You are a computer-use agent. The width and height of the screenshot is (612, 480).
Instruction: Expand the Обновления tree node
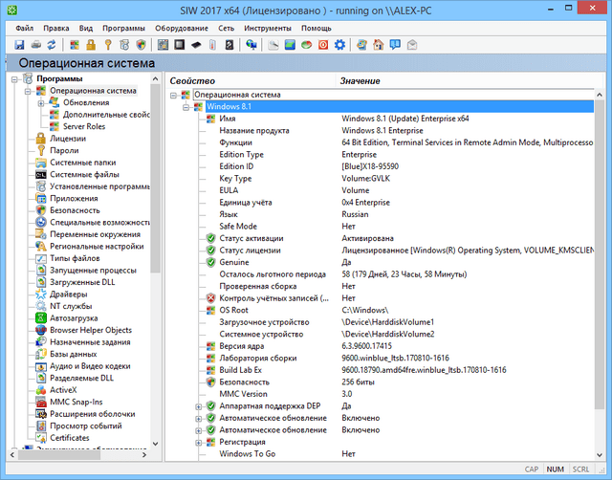[41, 102]
